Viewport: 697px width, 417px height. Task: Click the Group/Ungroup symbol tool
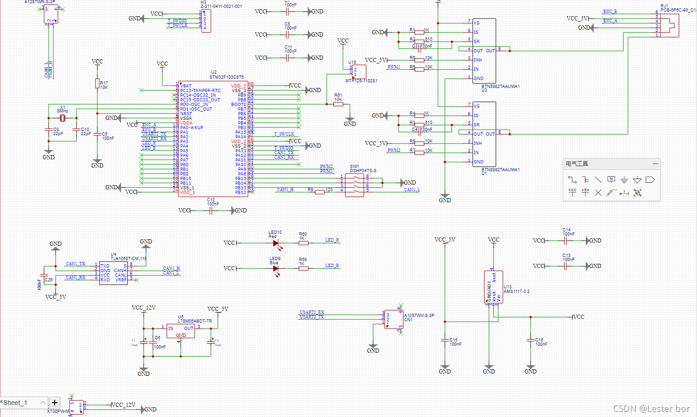pos(638,193)
